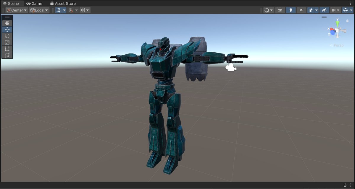Open grid snapping settings dropdown arrow
Image resolution: width=355 pixels, height=189 pixels.
coord(77,10)
